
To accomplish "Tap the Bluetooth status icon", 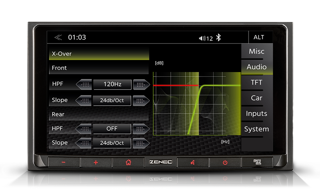I will [218, 38].
